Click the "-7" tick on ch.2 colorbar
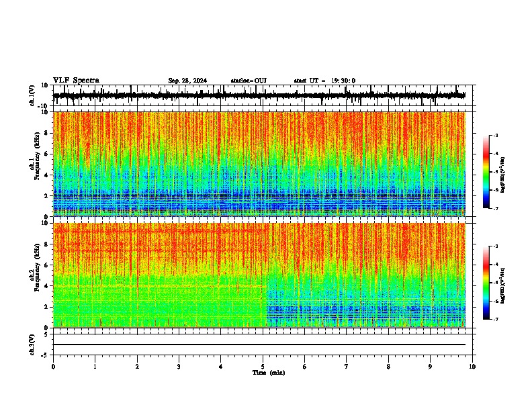 coord(496,320)
